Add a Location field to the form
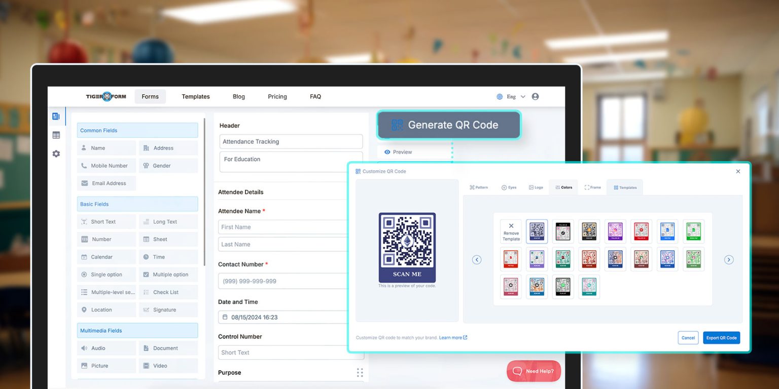Image resolution: width=779 pixels, height=389 pixels. coord(106,309)
